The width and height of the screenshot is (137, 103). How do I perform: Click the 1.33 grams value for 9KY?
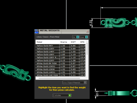tap(63, 45)
